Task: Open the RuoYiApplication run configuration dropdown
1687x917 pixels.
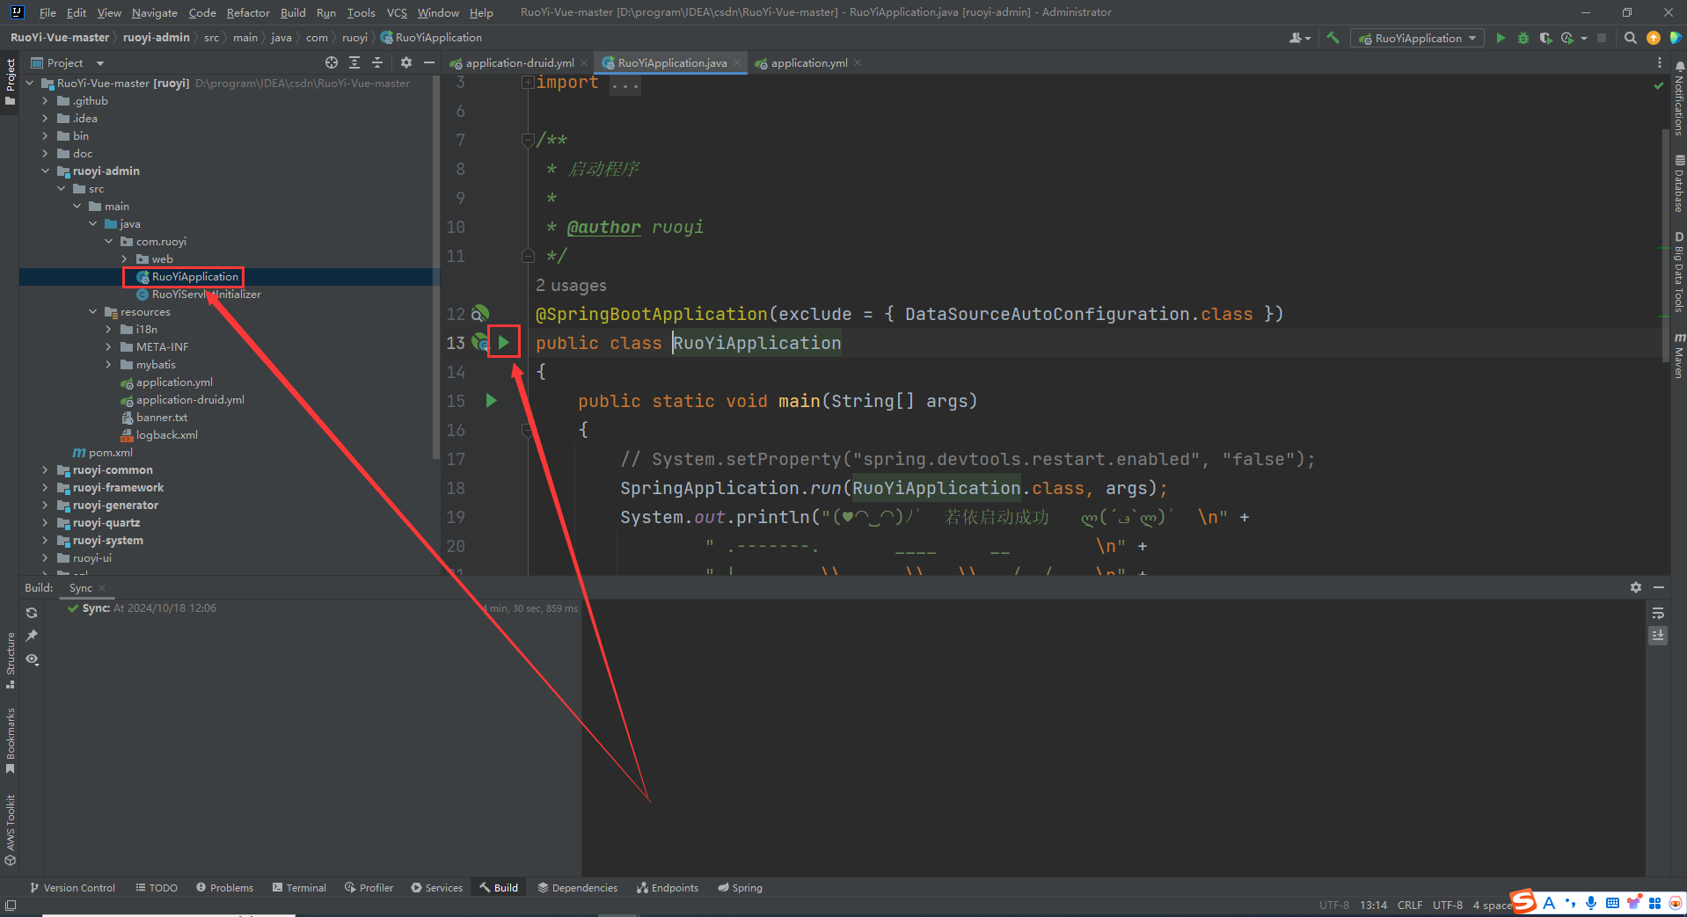Action: click(x=1417, y=38)
